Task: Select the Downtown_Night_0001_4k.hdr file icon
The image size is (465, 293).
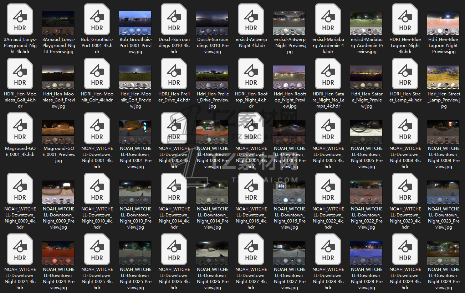Action: tap(97, 128)
